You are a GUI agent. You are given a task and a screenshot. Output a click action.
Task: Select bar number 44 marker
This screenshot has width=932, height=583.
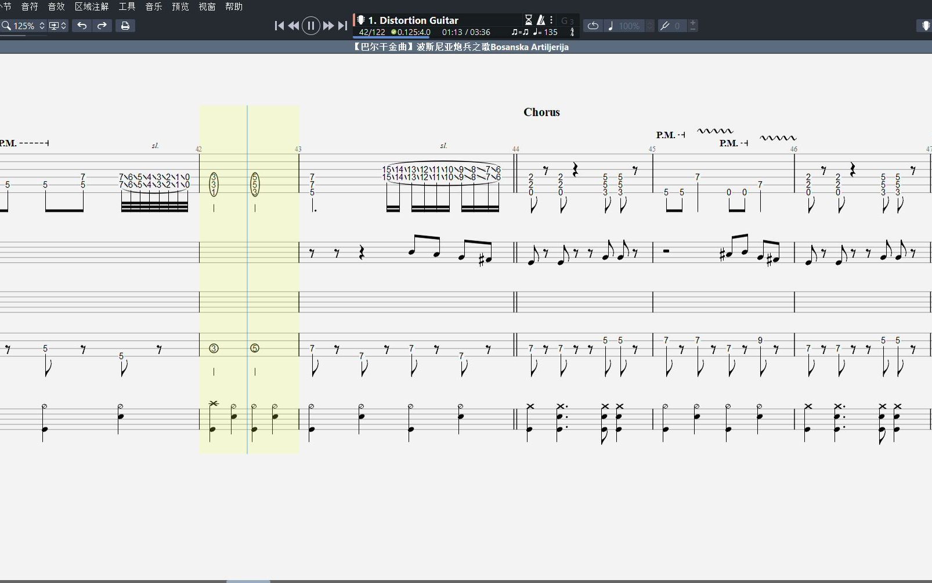point(515,149)
